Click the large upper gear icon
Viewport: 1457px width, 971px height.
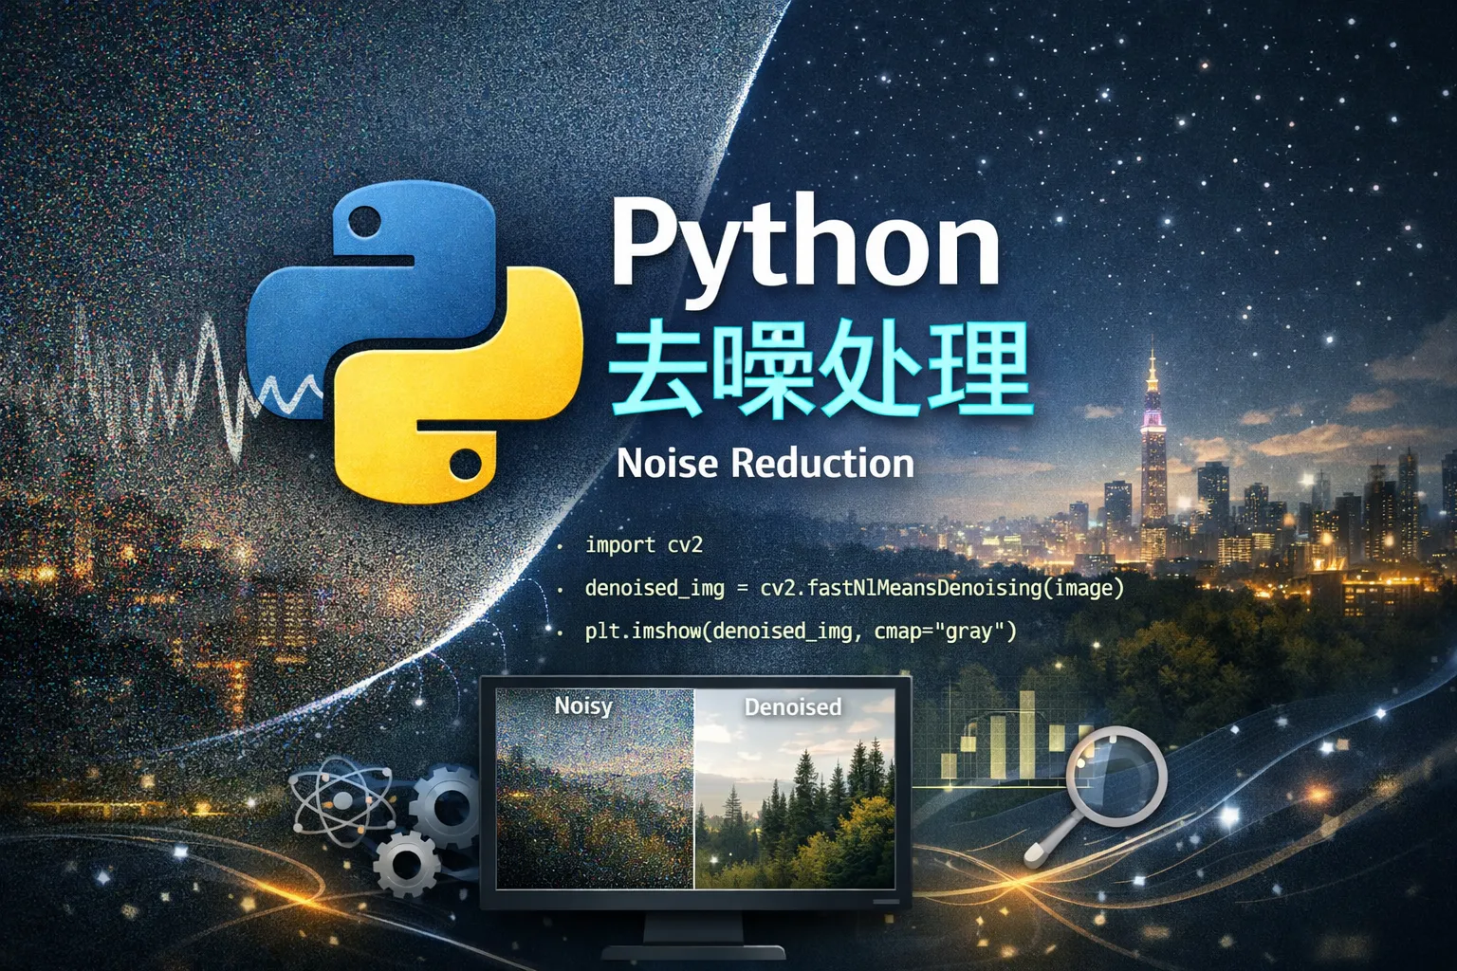coord(449,808)
